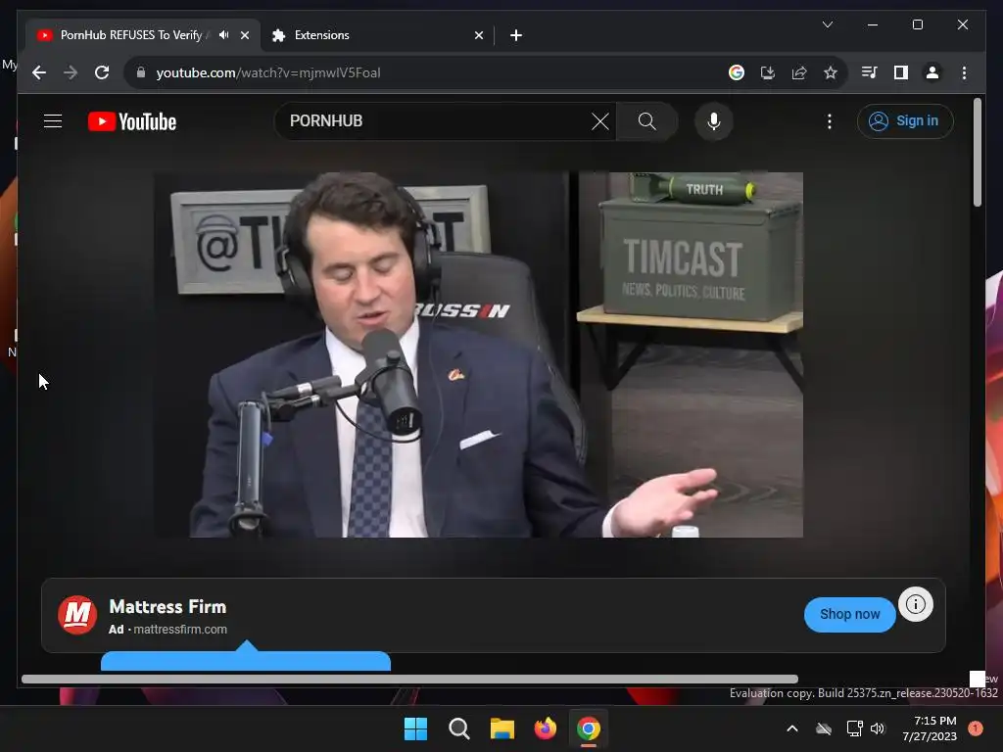Open the media controls icon

click(870, 72)
